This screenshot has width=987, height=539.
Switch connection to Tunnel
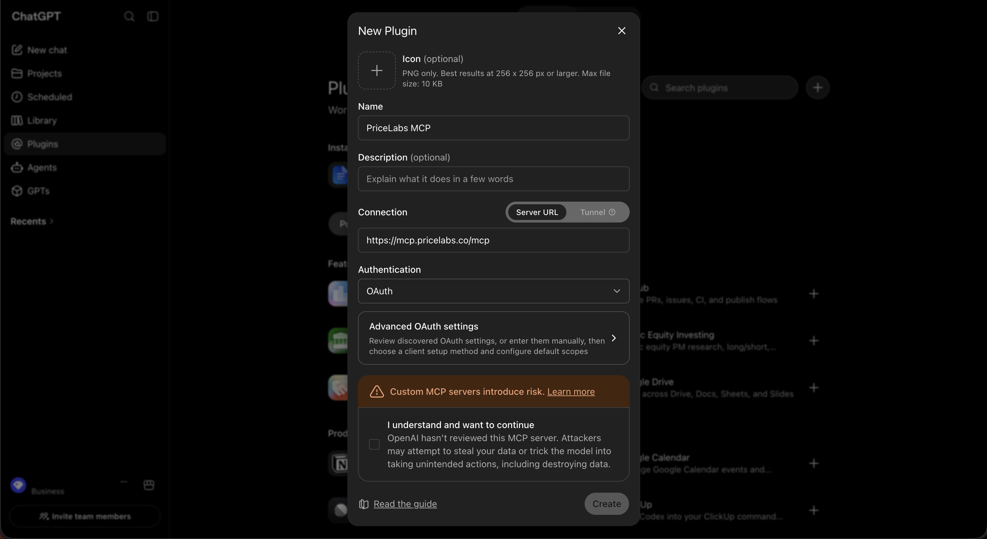coord(592,212)
